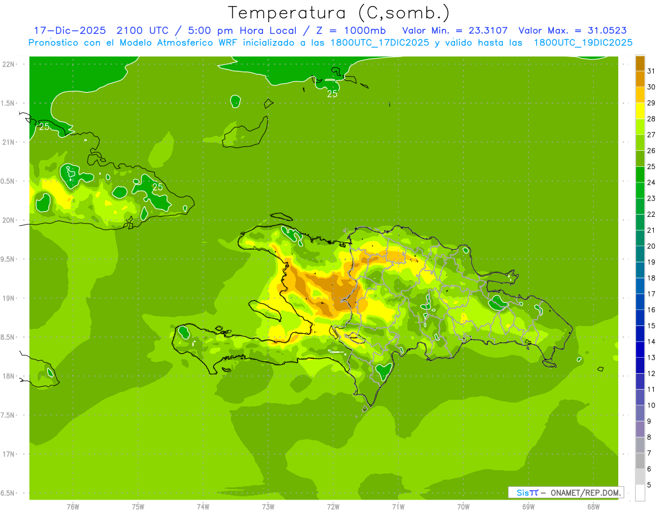Click the 'Valor Min. = 23.3107' value
This screenshot has height=514, width=666.
(455, 30)
